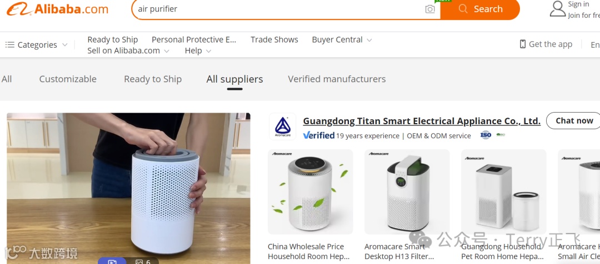Open the Help dropdown
The width and height of the screenshot is (600, 264).
point(198,51)
